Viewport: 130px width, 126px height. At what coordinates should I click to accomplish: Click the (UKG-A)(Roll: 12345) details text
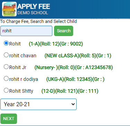[75, 79]
